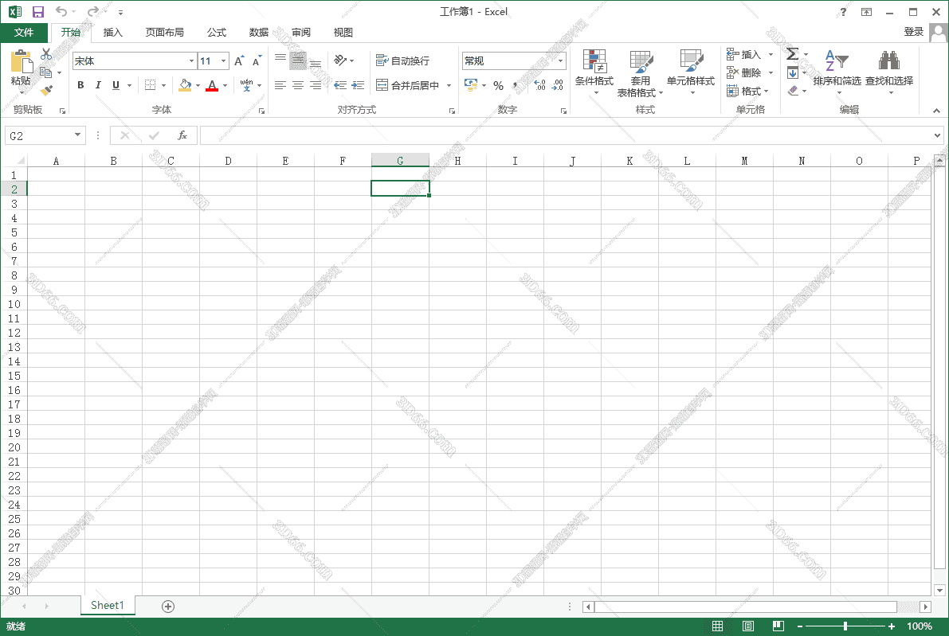Toggle bold formatting

point(80,85)
